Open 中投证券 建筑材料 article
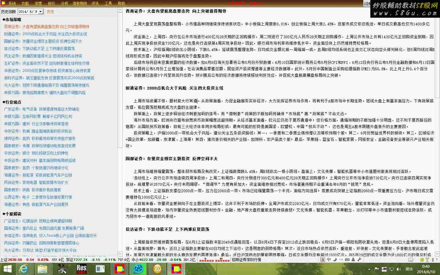Viewport: 440px width, 275px height. pyautogui.click(x=40, y=160)
